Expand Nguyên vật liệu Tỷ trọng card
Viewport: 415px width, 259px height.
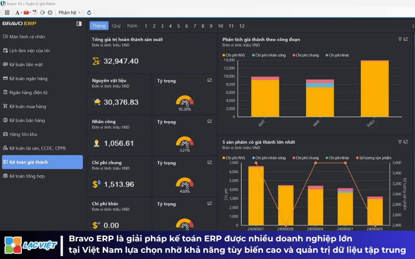(x=210, y=80)
